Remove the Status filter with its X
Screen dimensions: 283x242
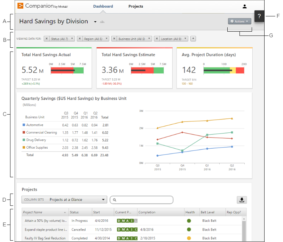[x=47, y=39]
